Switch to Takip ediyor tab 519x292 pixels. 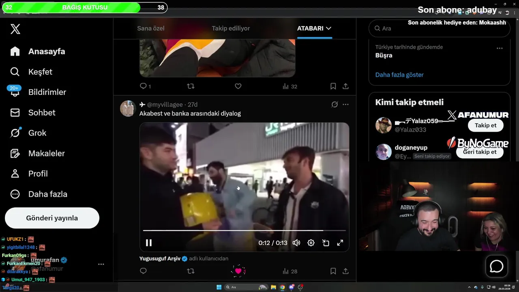[x=231, y=28]
